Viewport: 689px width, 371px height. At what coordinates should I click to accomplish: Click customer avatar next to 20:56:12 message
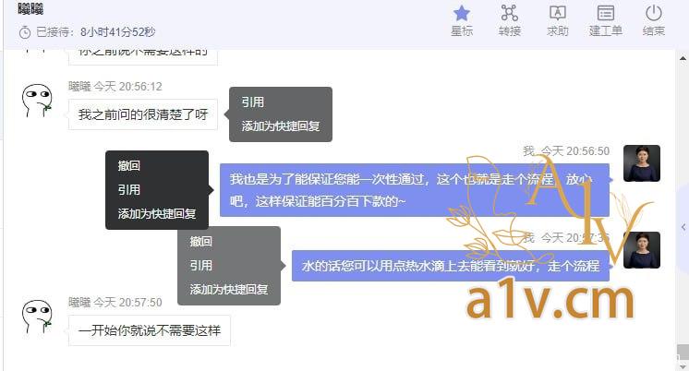[37, 101]
